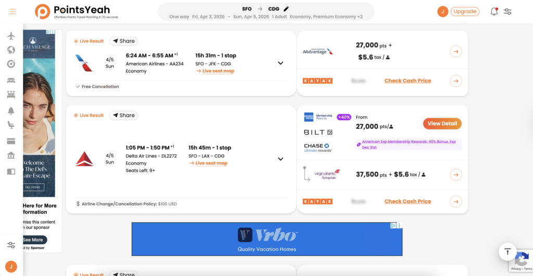Share the Delta Air Lines flight result
The image size is (533, 276).
(x=124, y=116)
